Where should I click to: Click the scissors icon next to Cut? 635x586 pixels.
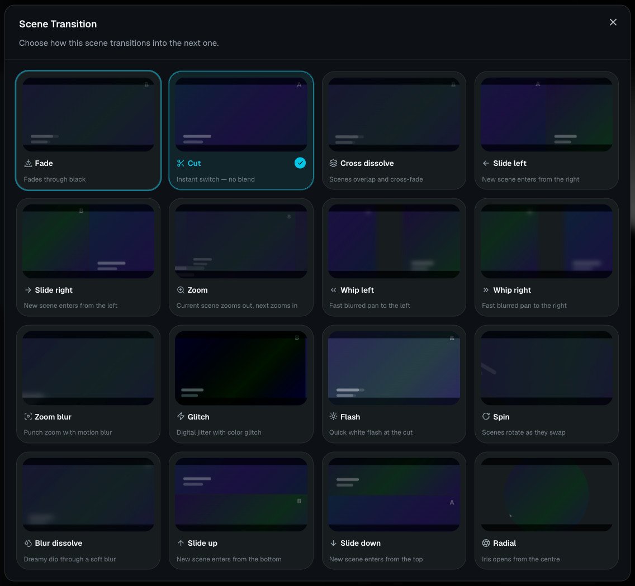(181, 163)
